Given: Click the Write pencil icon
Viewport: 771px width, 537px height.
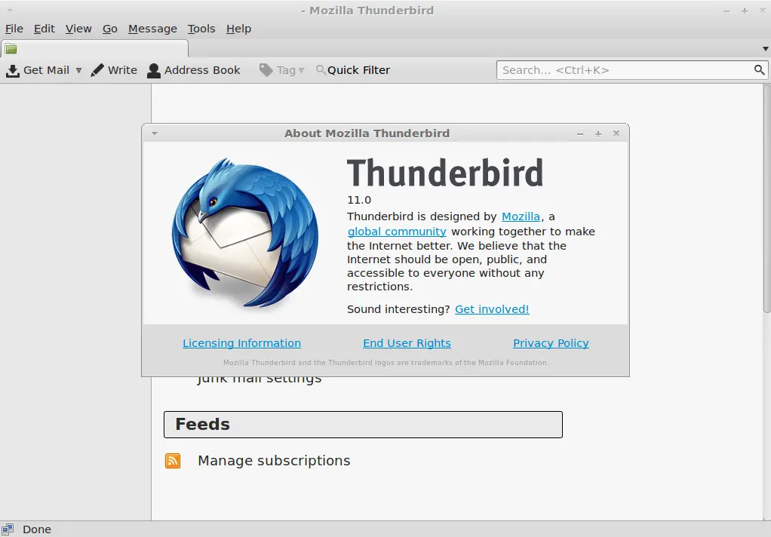Looking at the screenshot, I should pyautogui.click(x=97, y=70).
